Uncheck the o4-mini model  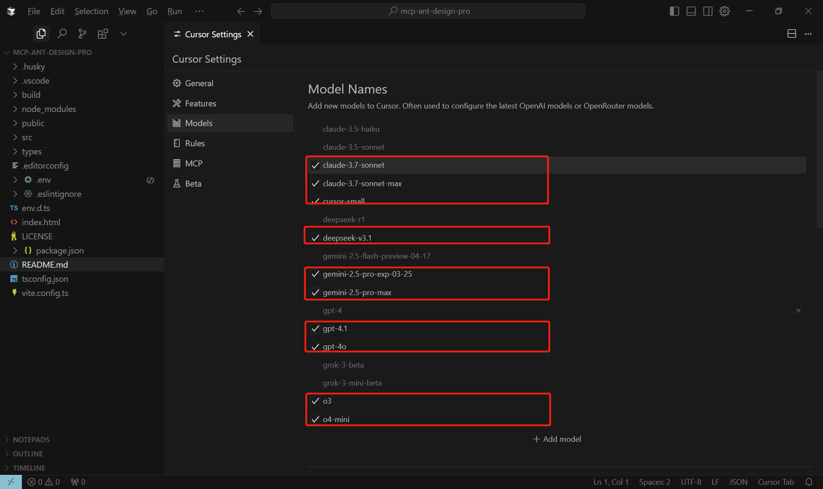tap(315, 420)
